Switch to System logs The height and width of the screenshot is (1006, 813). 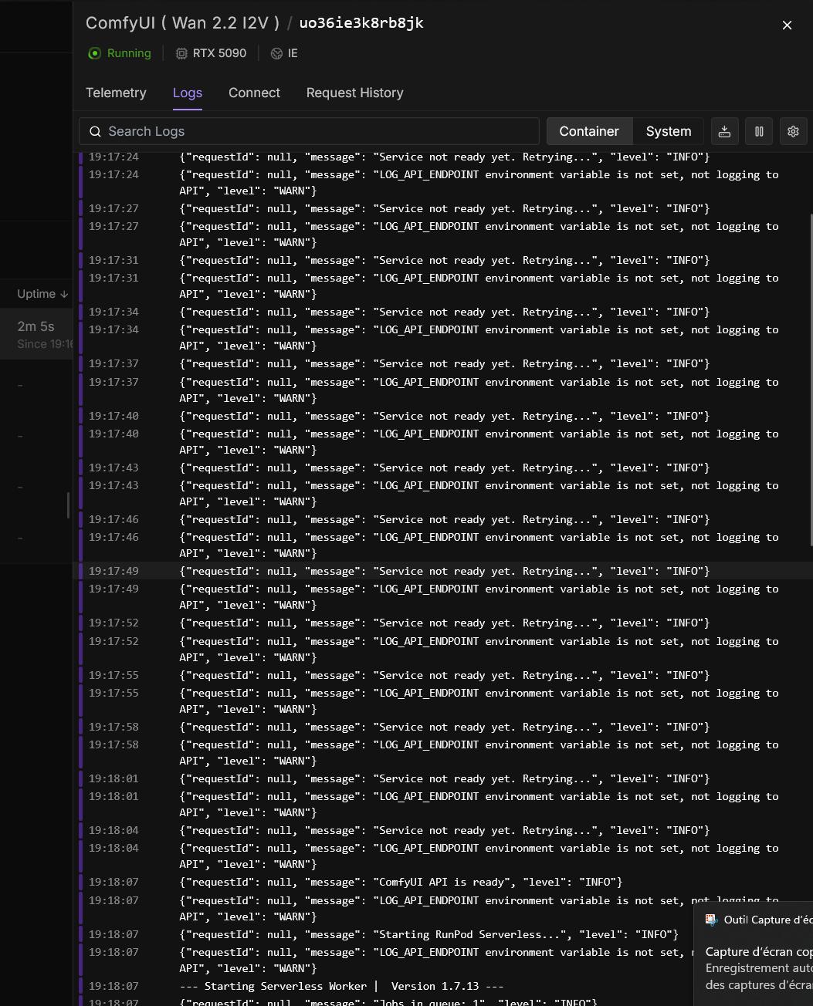click(x=669, y=131)
